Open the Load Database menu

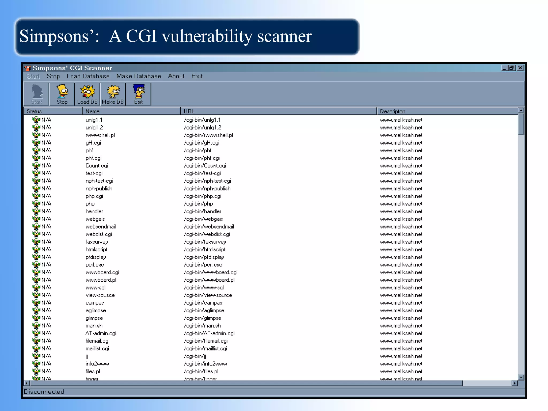point(88,76)
